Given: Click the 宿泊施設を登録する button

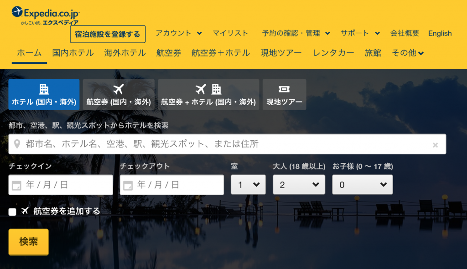Looking at the screenshot, I should click(108, 34).
